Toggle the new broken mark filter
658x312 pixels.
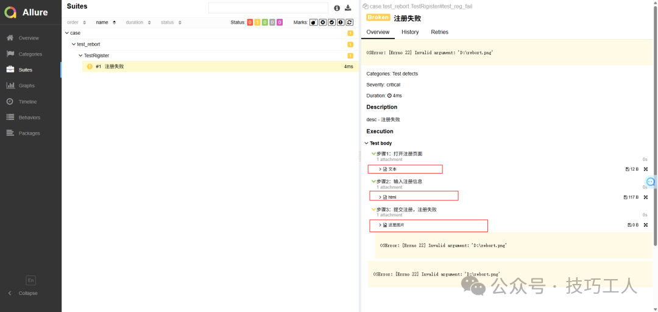tap(341, 23)
